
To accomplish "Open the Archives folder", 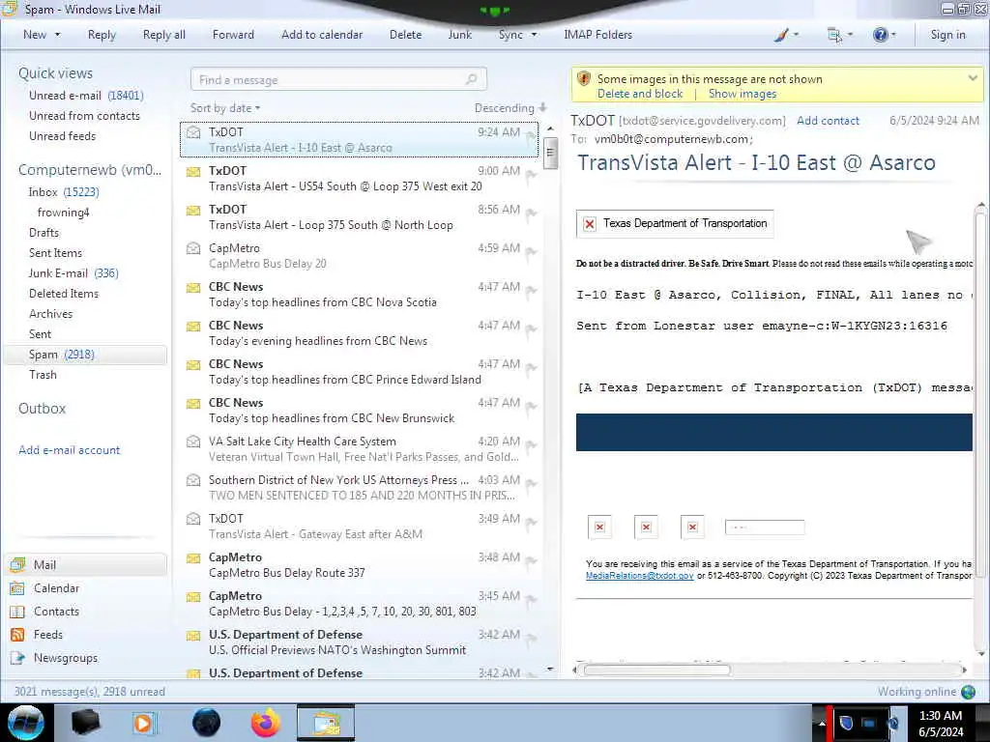I will tap(50, 314).
